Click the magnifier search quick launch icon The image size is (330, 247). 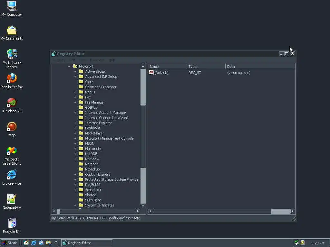tap(48, 243)
